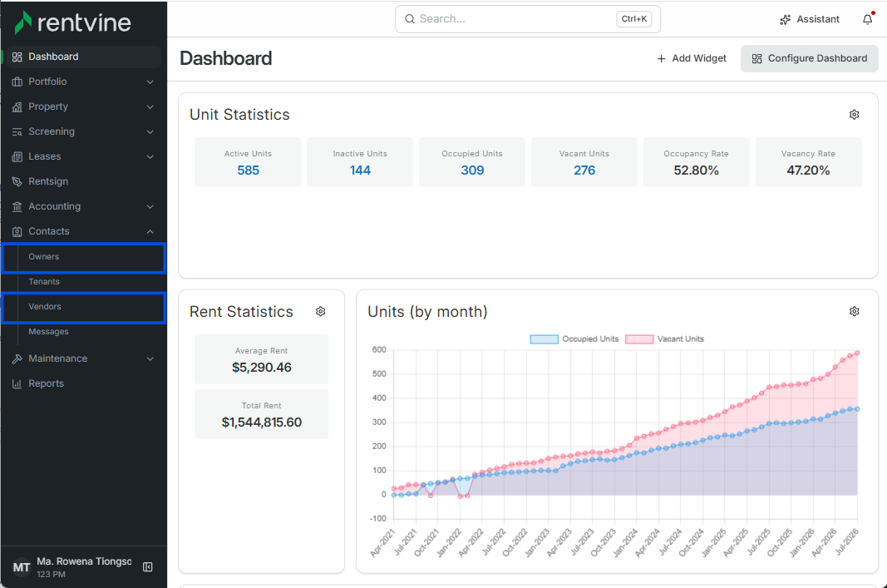Click the Active Units count 585

(249, 170)
